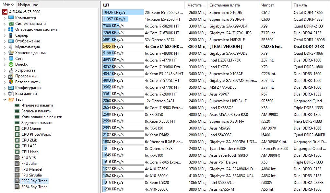Expand the Хранение данных tree node

pyautogui.click(x=5, y=53)
